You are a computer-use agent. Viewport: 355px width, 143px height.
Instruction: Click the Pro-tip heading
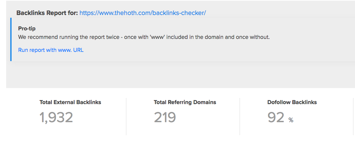[27, 29]
